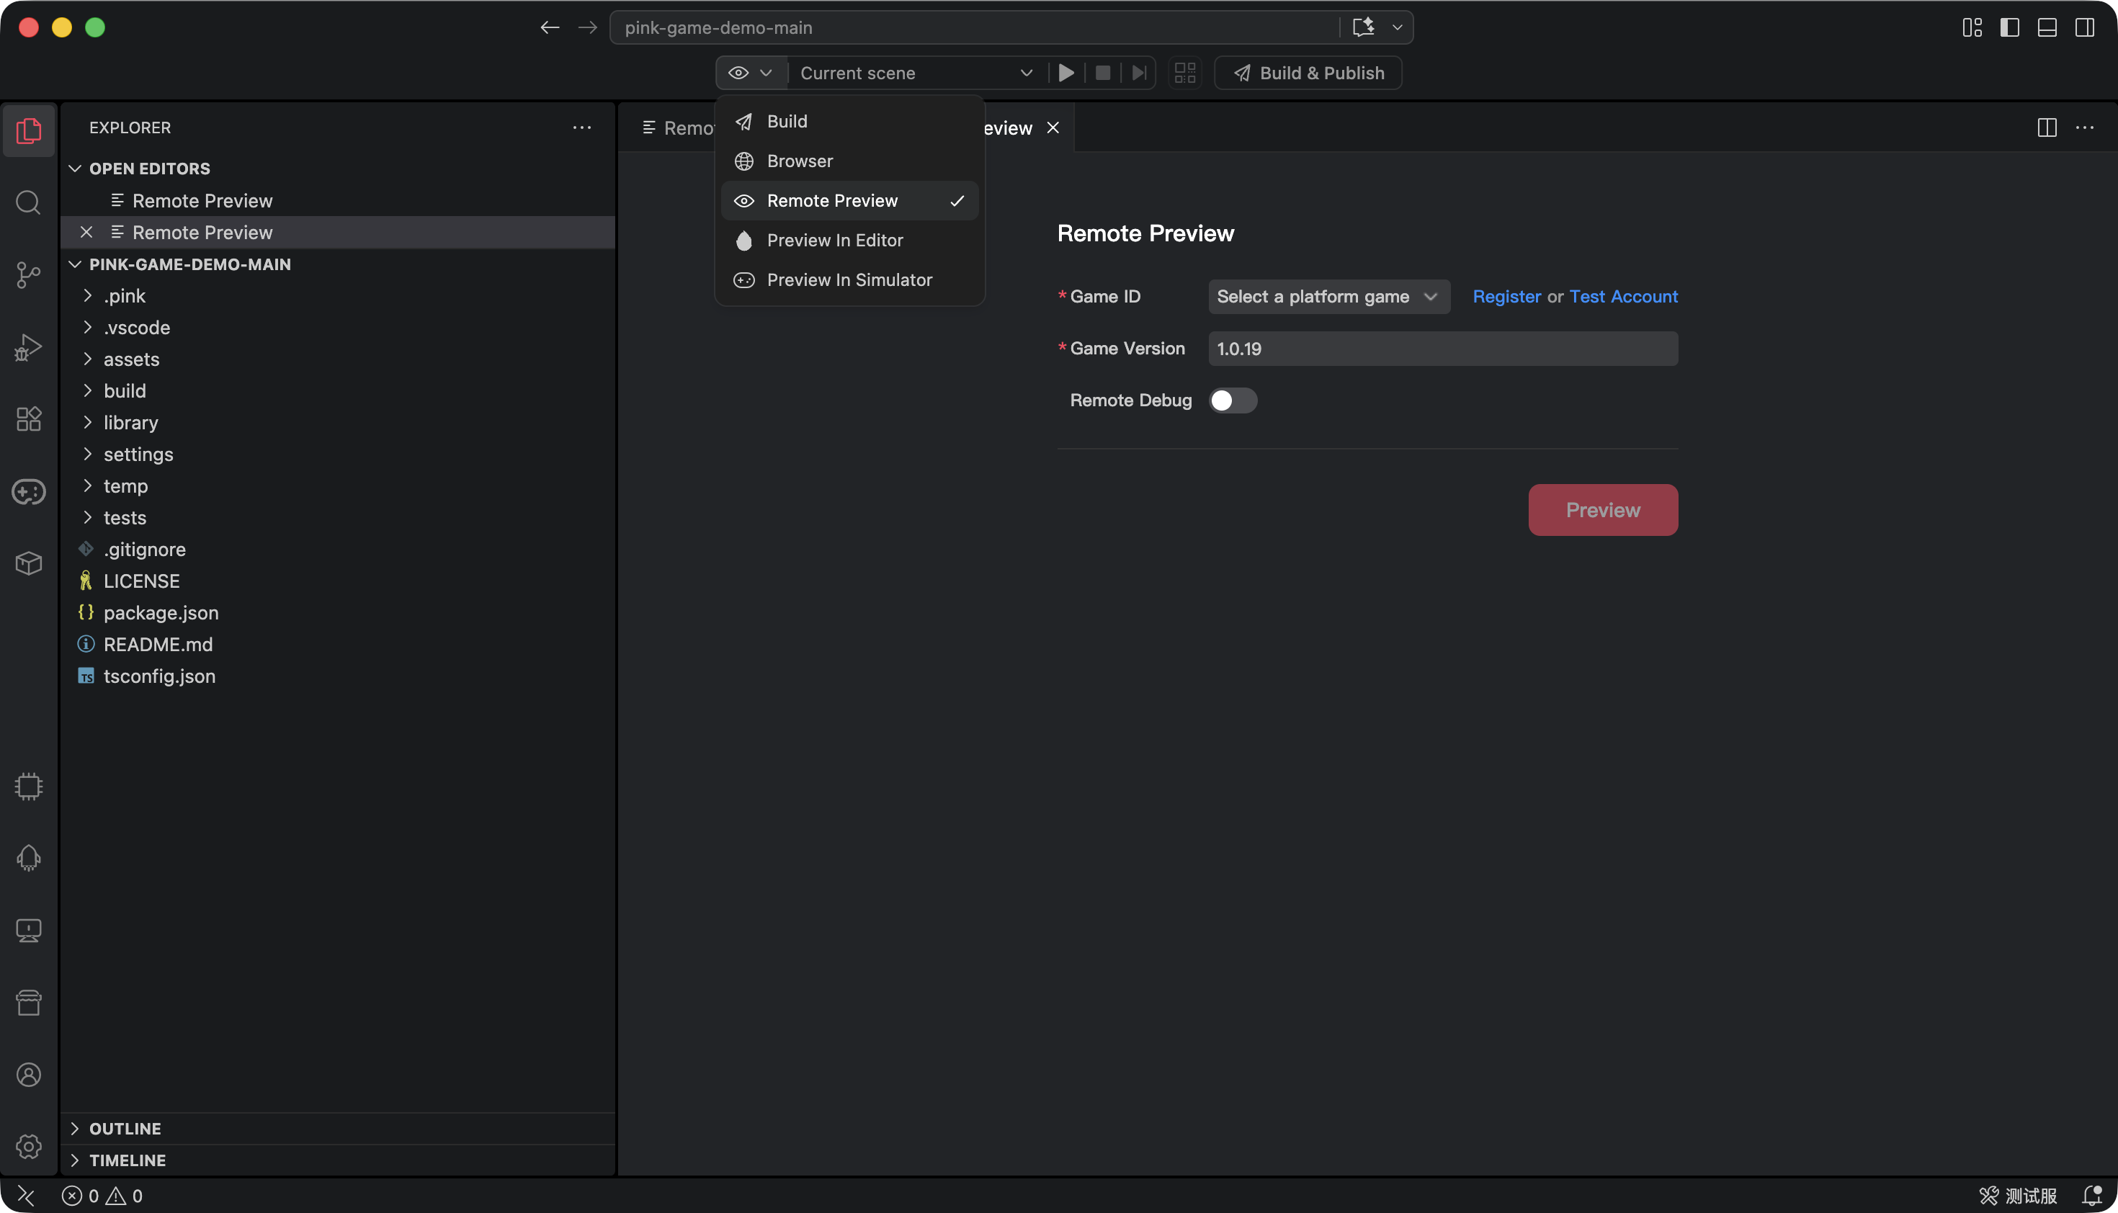Click the Build & Publish button
Screen dimensions: 2118x1213
tap(1308, 73)
